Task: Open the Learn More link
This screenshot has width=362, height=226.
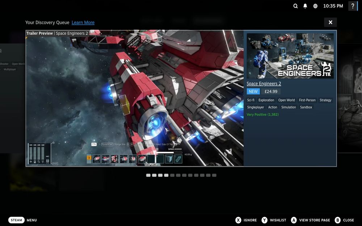Action: click(83, 22)
